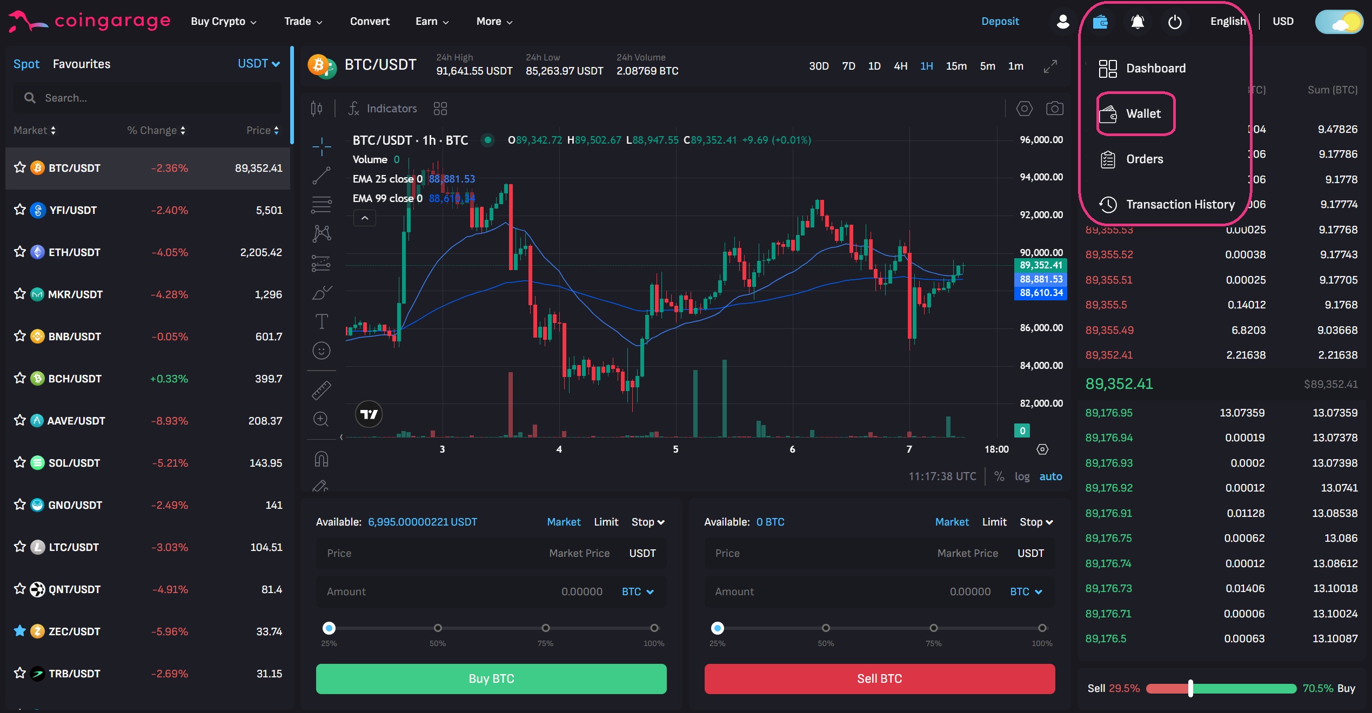Take a chart snapshot with camera icon
This screenshot has width=1372, height=713.
coord(1054,109)
